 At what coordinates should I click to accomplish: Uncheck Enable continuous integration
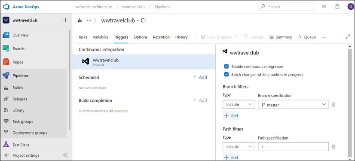coord(226,67)
